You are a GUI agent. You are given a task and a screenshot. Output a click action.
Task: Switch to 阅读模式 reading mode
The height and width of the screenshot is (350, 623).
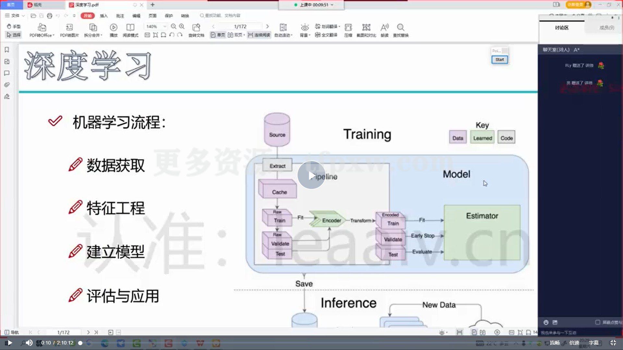[130, 31]
